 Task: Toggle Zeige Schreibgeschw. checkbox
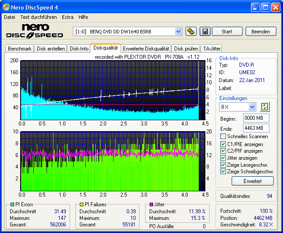[223, 171]
